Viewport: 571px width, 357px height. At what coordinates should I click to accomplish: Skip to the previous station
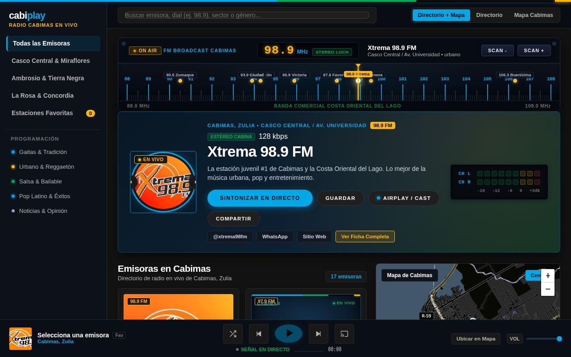(259, 334)
